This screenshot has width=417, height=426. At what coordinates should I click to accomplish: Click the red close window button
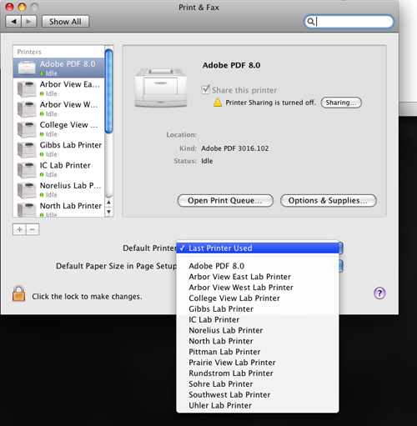pos(10,7)
